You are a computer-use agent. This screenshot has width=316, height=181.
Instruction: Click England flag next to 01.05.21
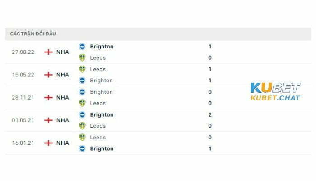tap(48, 120)
